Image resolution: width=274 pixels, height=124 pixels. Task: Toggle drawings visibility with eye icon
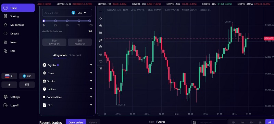(101, 61)
